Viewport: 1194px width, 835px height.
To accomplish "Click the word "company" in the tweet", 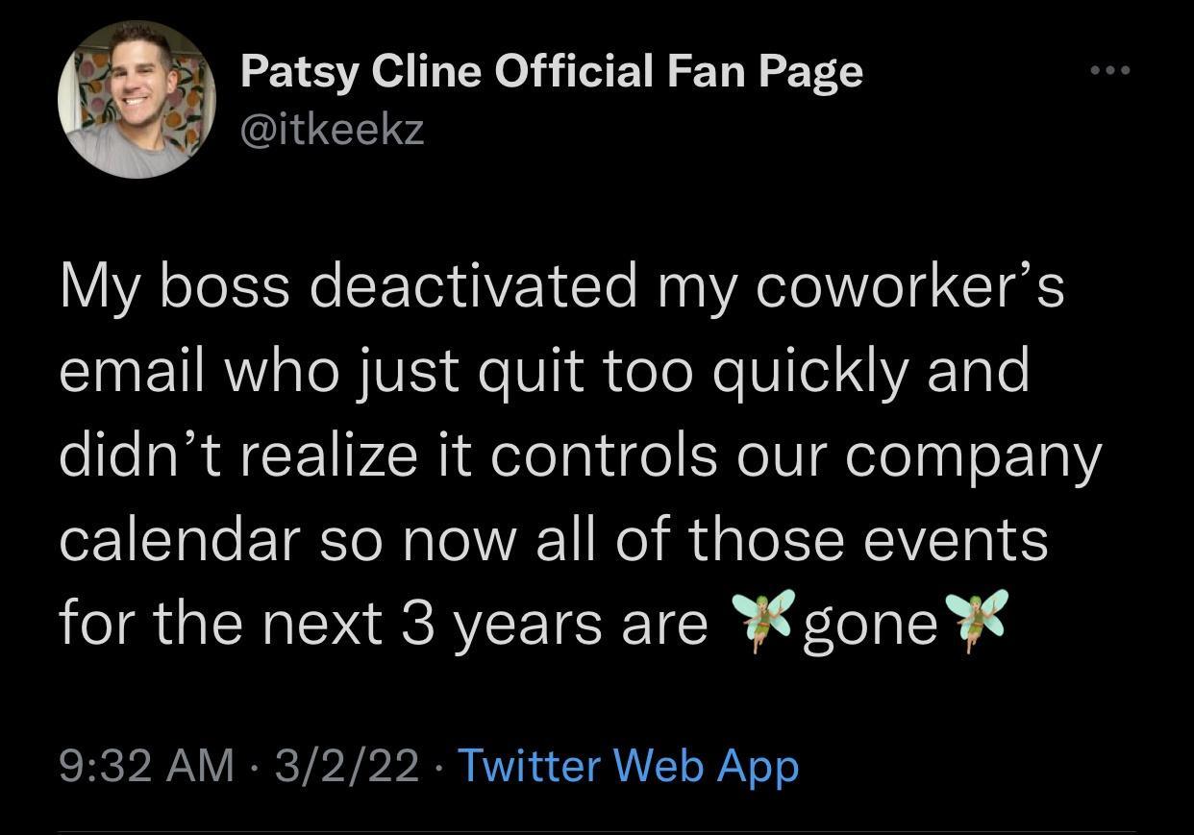I will click(973, 456).
